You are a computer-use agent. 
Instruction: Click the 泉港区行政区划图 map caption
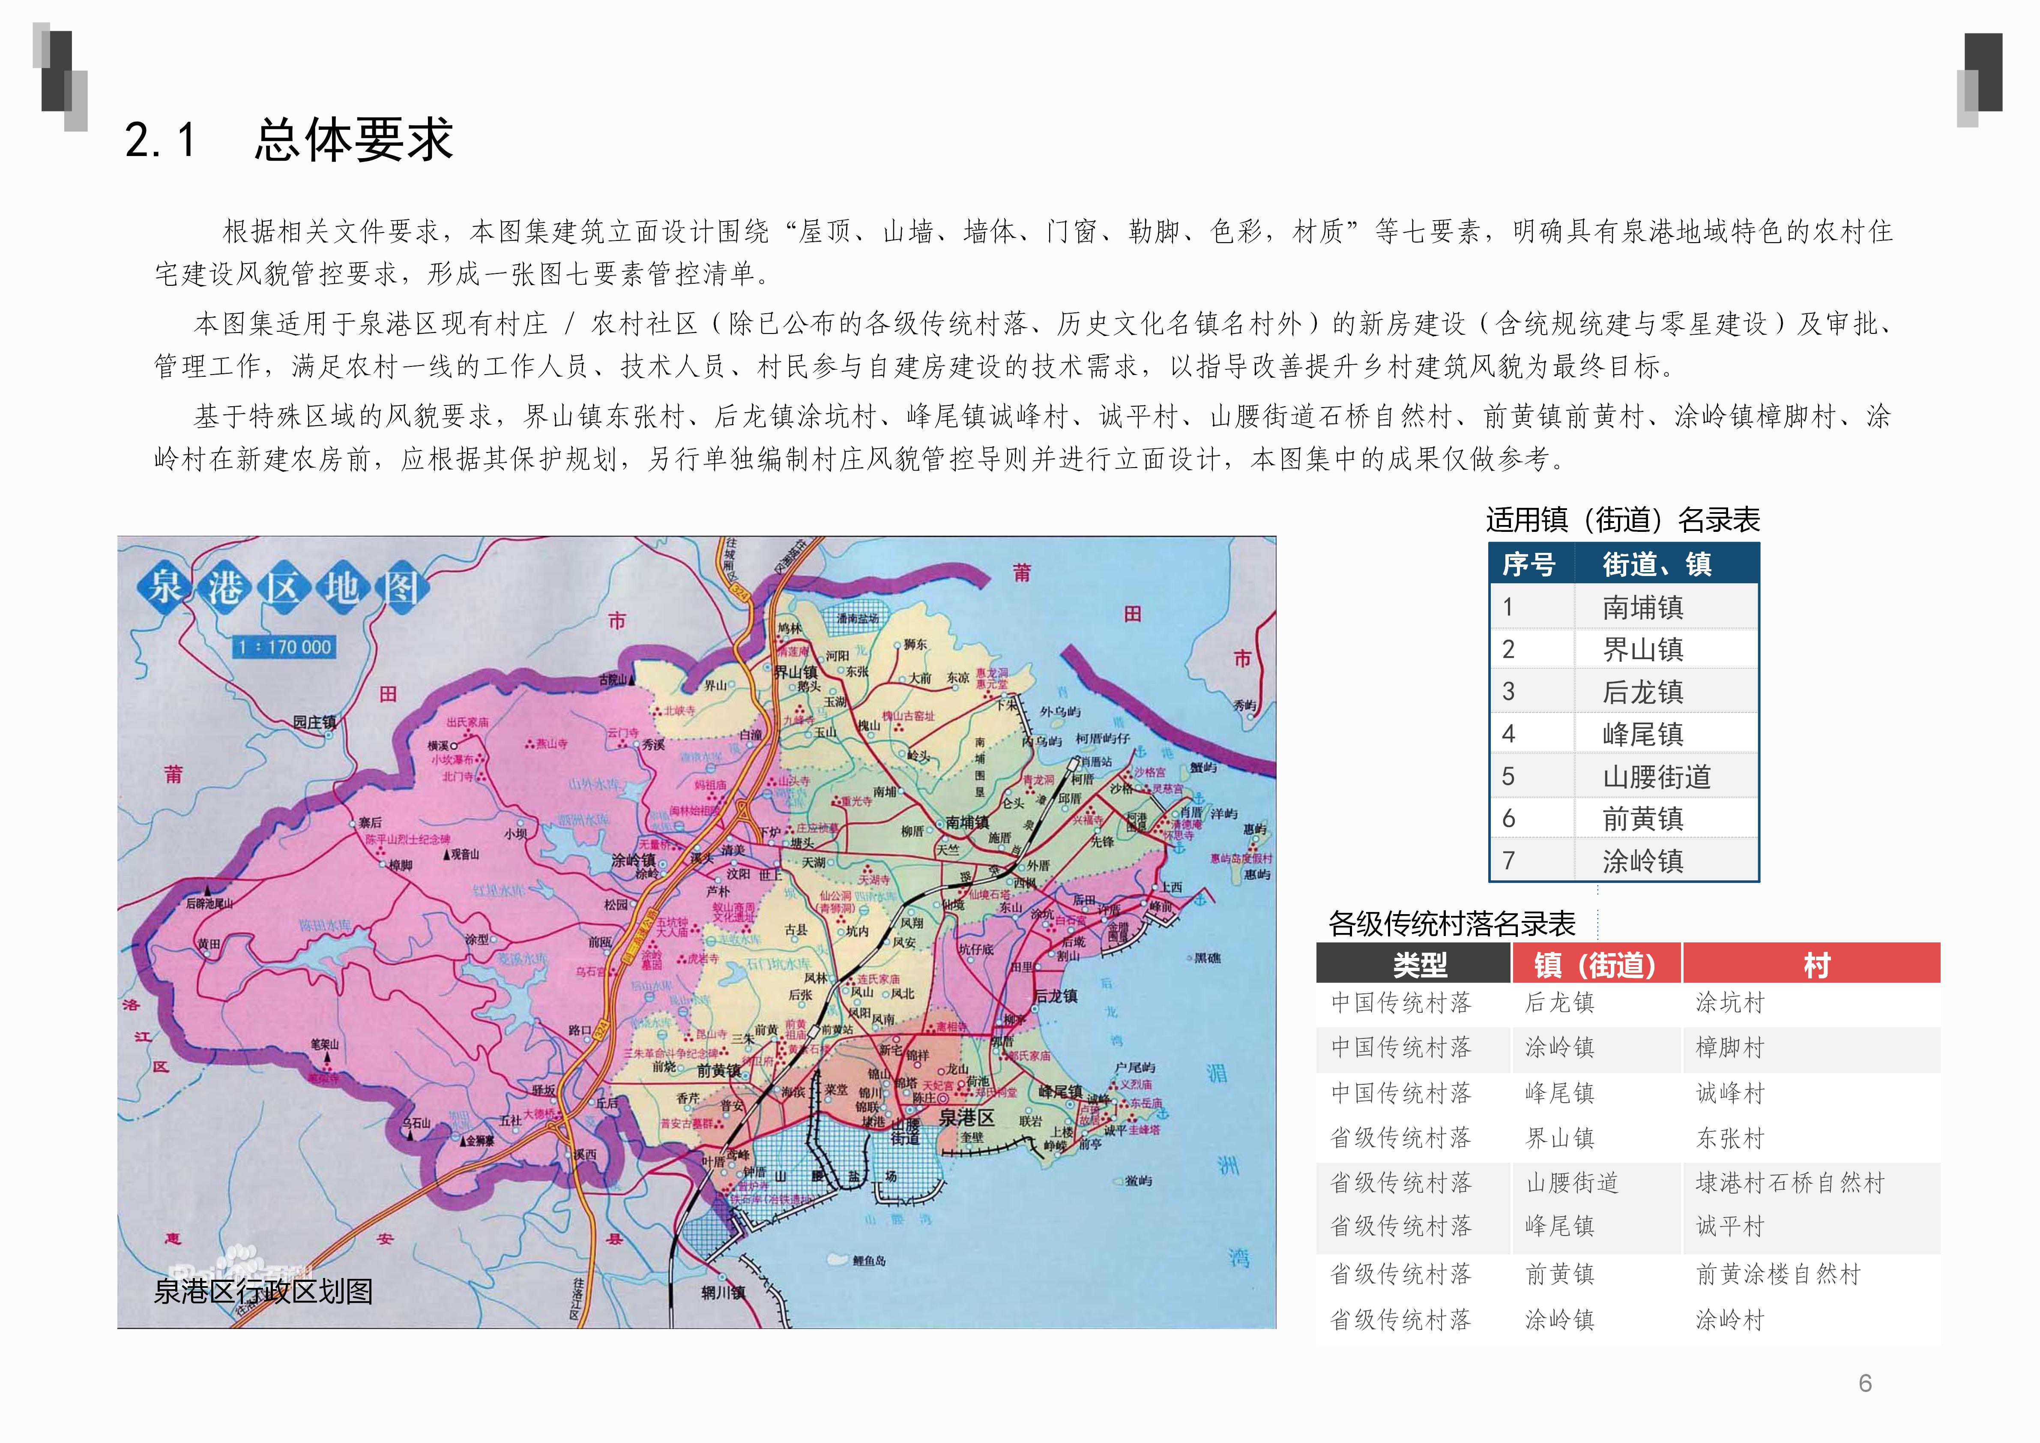[263, 1291]
